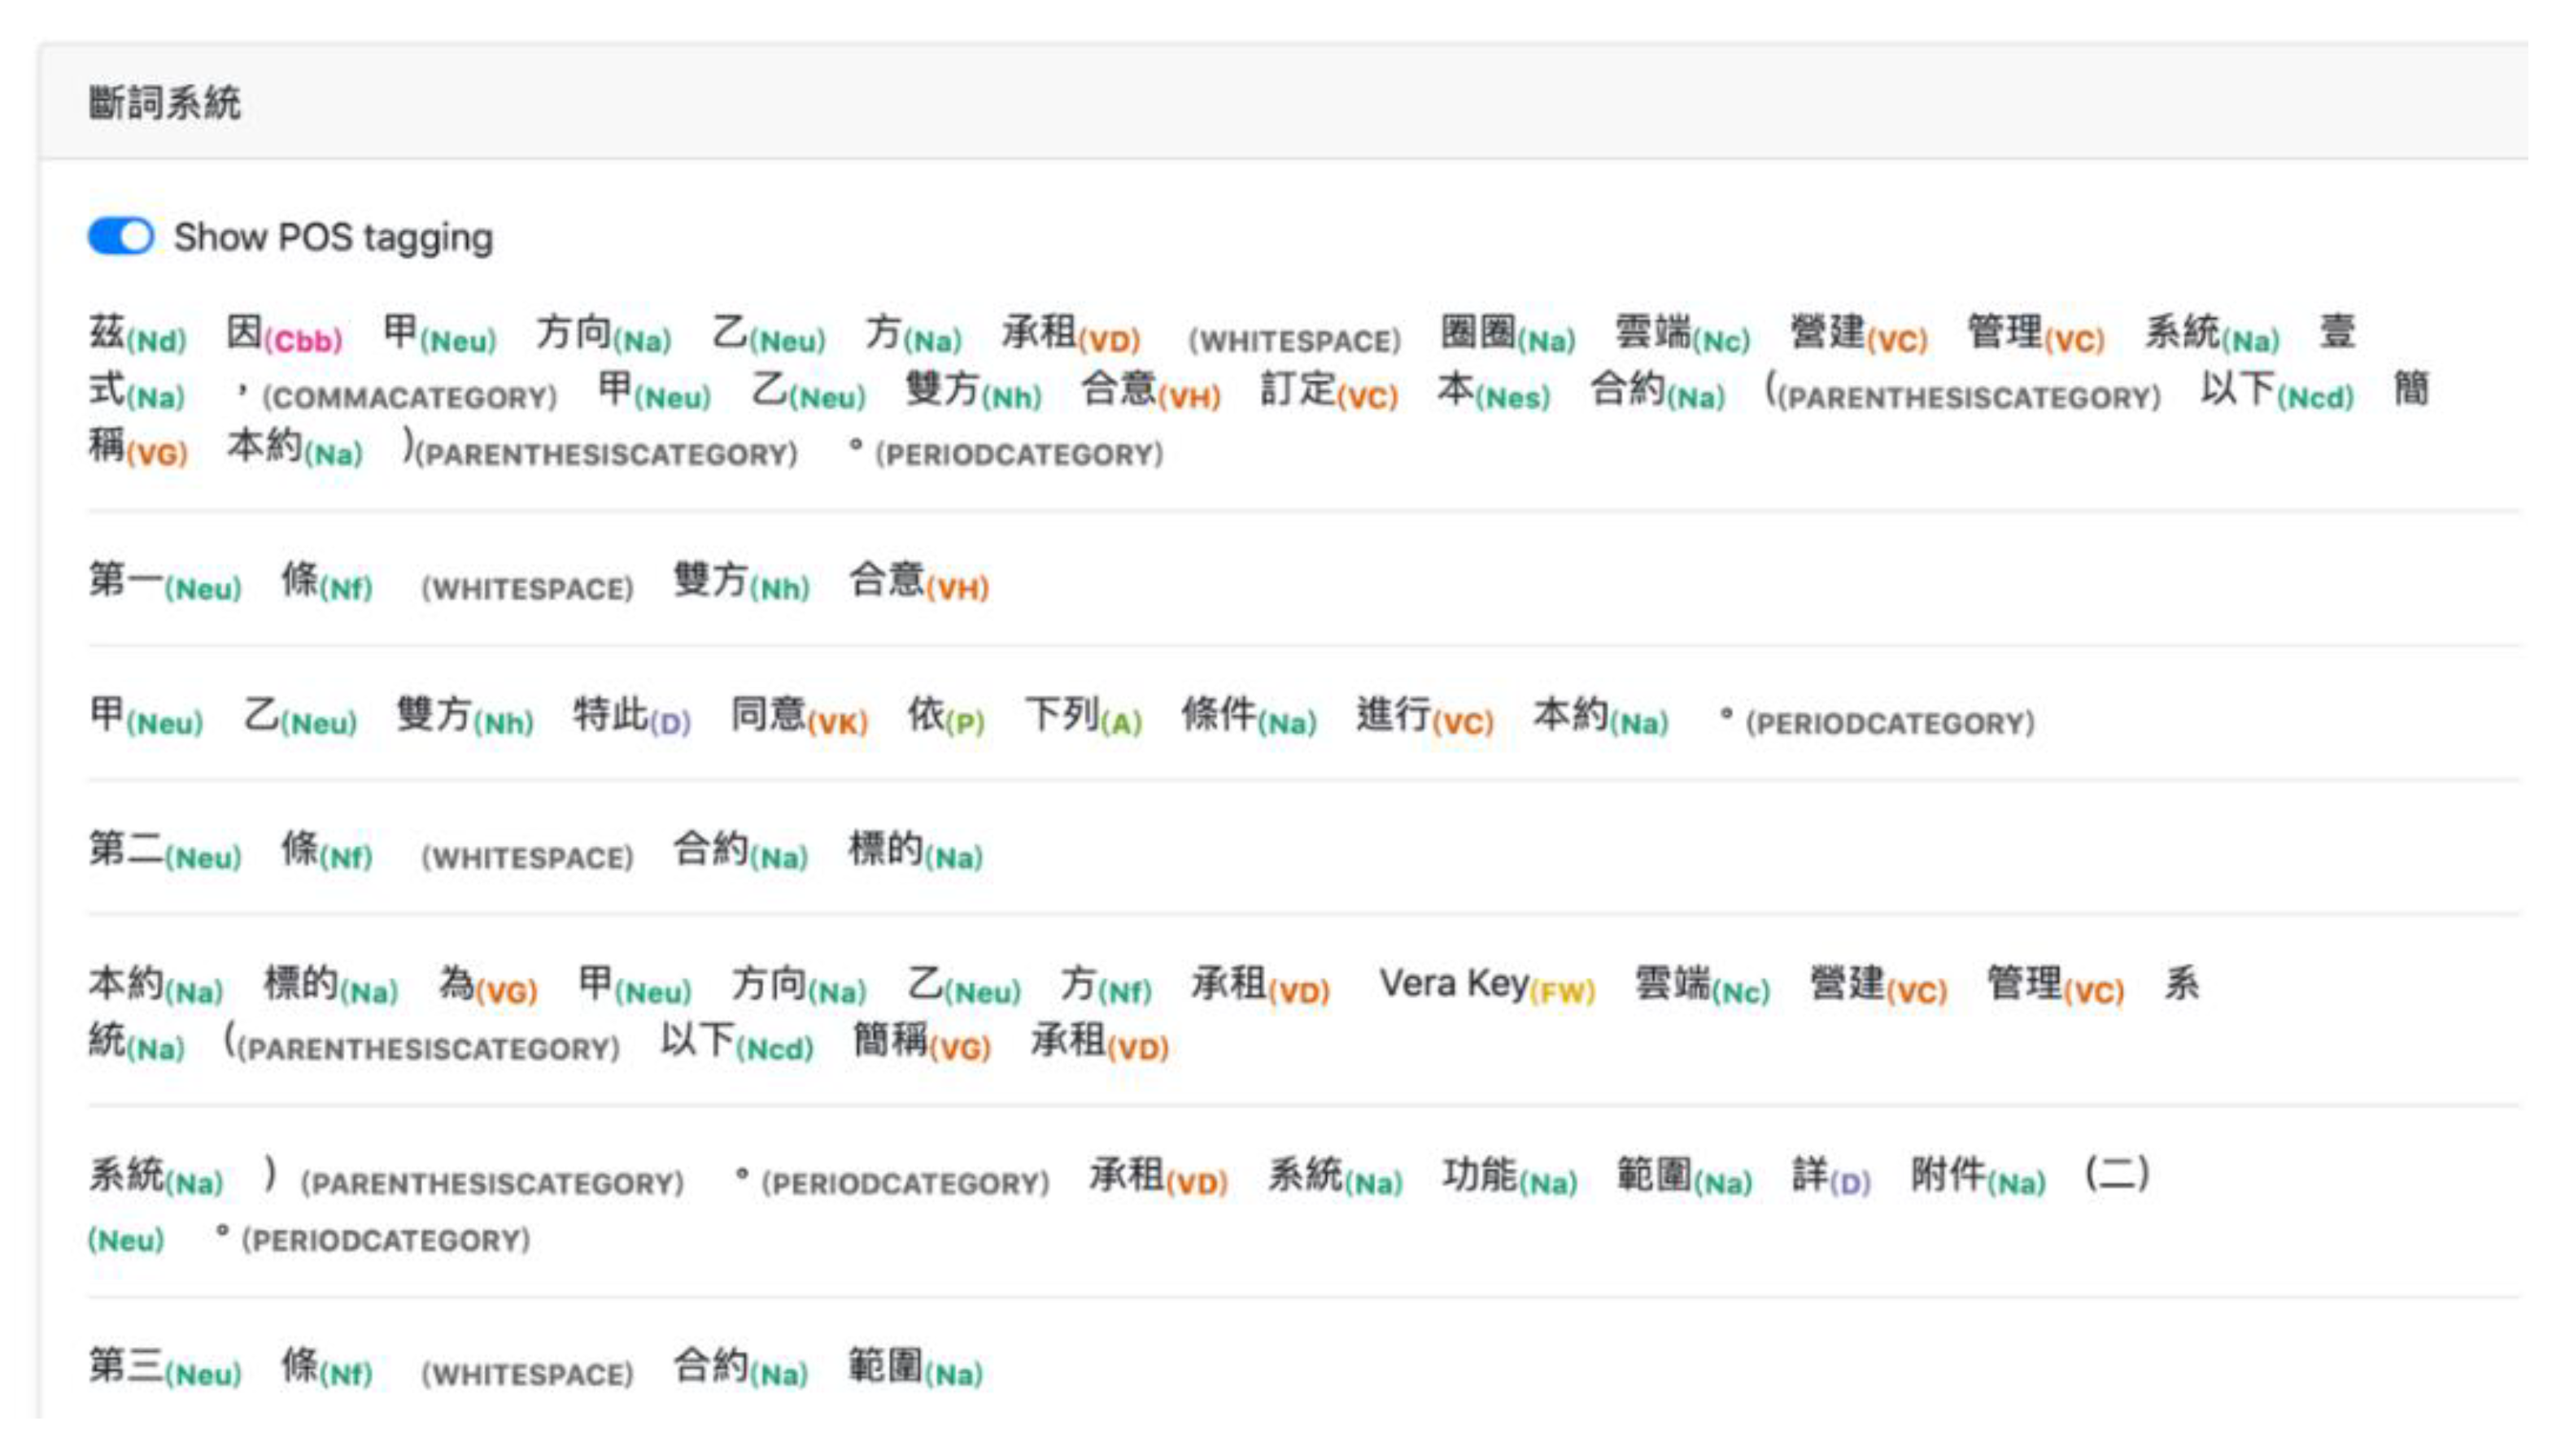This screenshot has width=2565, height=1456.
Task: Select the 茲 token tagged Nd
Action: point(137,334)
